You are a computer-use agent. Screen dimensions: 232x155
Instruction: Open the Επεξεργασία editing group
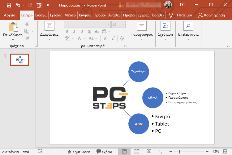click(188, 31)
